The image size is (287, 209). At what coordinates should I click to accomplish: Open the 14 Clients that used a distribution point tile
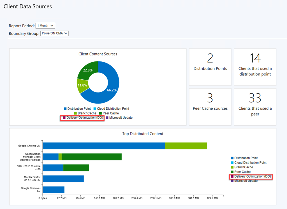[255, 67]
